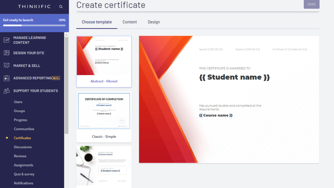Click the Save button

311,4
